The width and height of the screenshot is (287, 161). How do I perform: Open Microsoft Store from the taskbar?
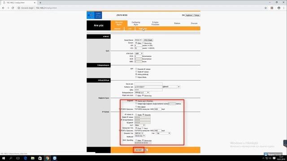[40, 158]
